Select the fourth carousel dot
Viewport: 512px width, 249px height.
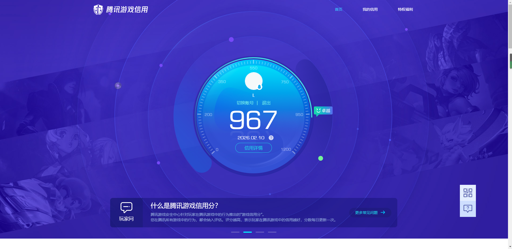click(272, 232)
